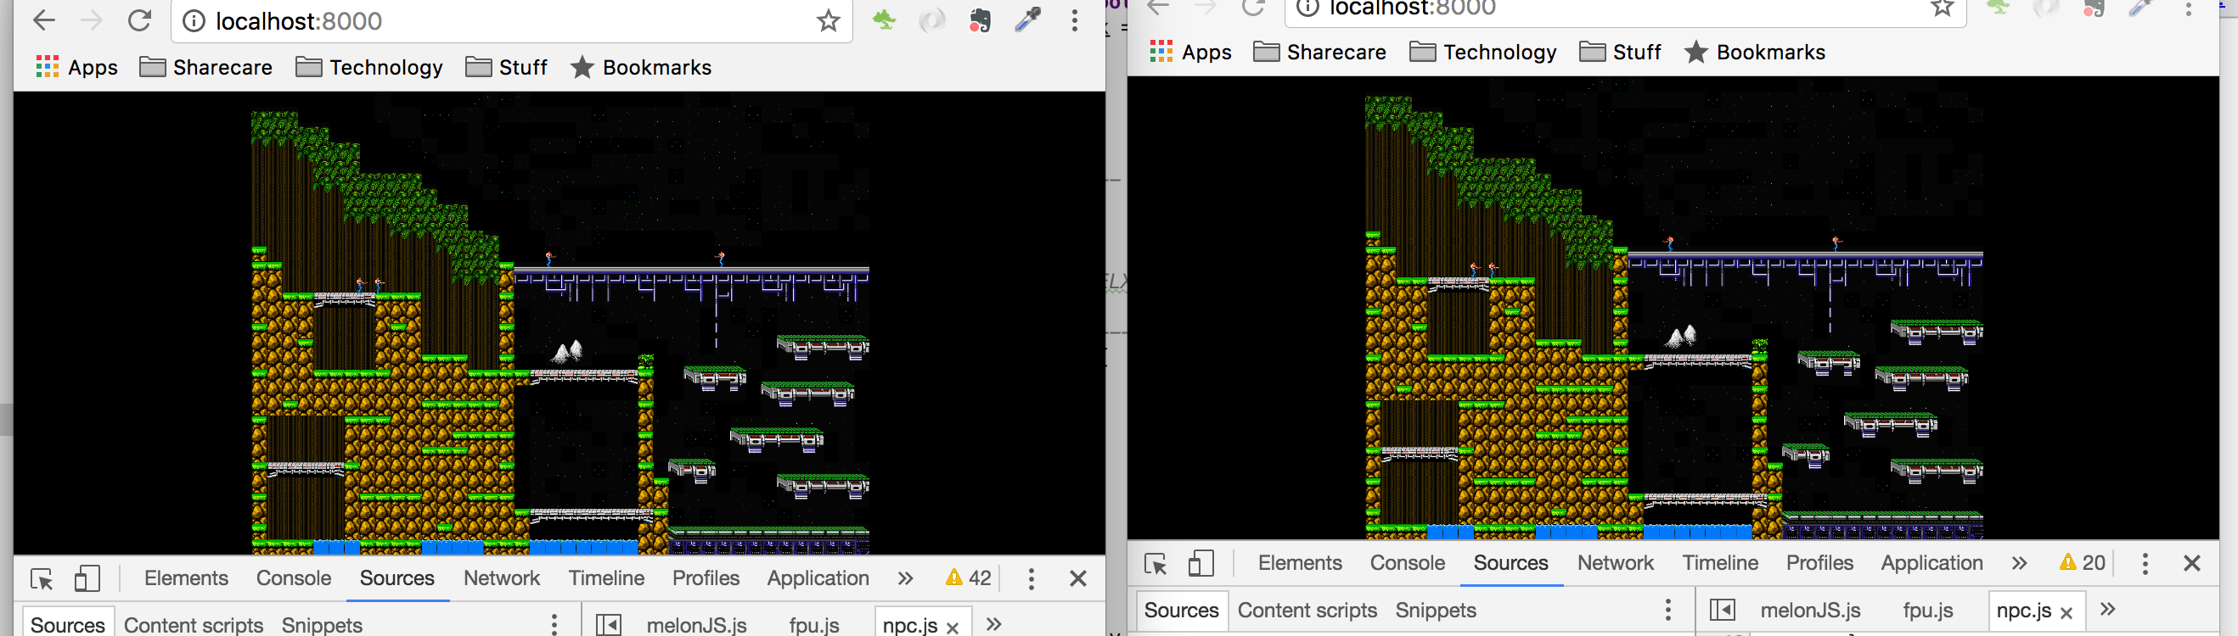2238x636 pixels.
Task: Show more open files in left DevTools
Action: [994, 624]
